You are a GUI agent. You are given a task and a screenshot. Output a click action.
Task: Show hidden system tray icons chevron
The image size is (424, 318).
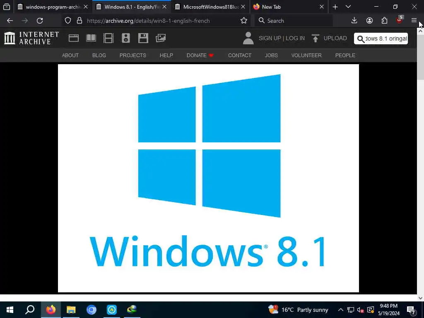pos(341,310)
